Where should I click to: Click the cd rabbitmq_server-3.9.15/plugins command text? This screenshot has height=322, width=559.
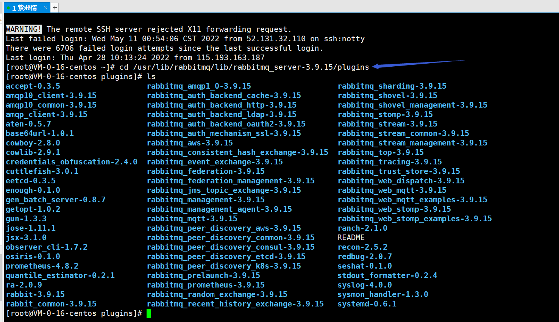(x=244, y=67)
